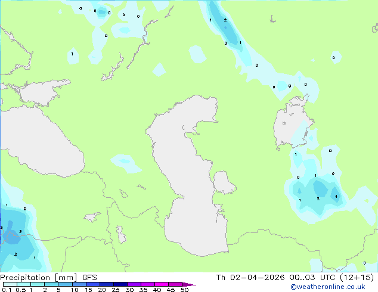
Task: Select the 35–40 mm violet legend swatch
Action: 148,284
